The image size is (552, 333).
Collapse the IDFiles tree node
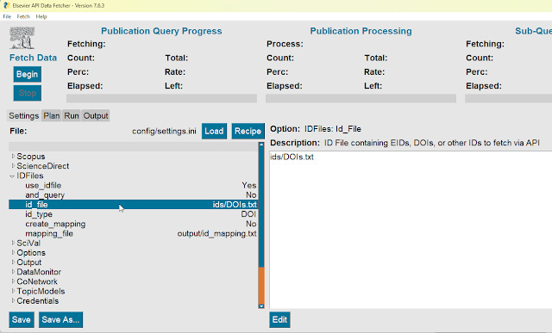click(x=13, y=176)
